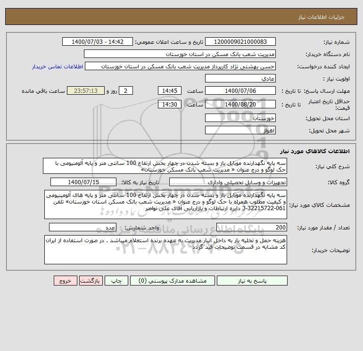Screen dimensions: 363x351
Task: Click the استان محل تحویل label
Action: click(x=328, y=118)
